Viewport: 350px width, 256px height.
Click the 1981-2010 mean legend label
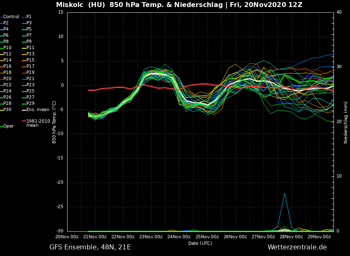click(38, 123)
